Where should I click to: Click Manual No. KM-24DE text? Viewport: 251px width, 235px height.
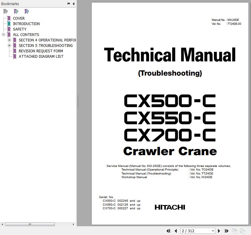coord(225,20)
